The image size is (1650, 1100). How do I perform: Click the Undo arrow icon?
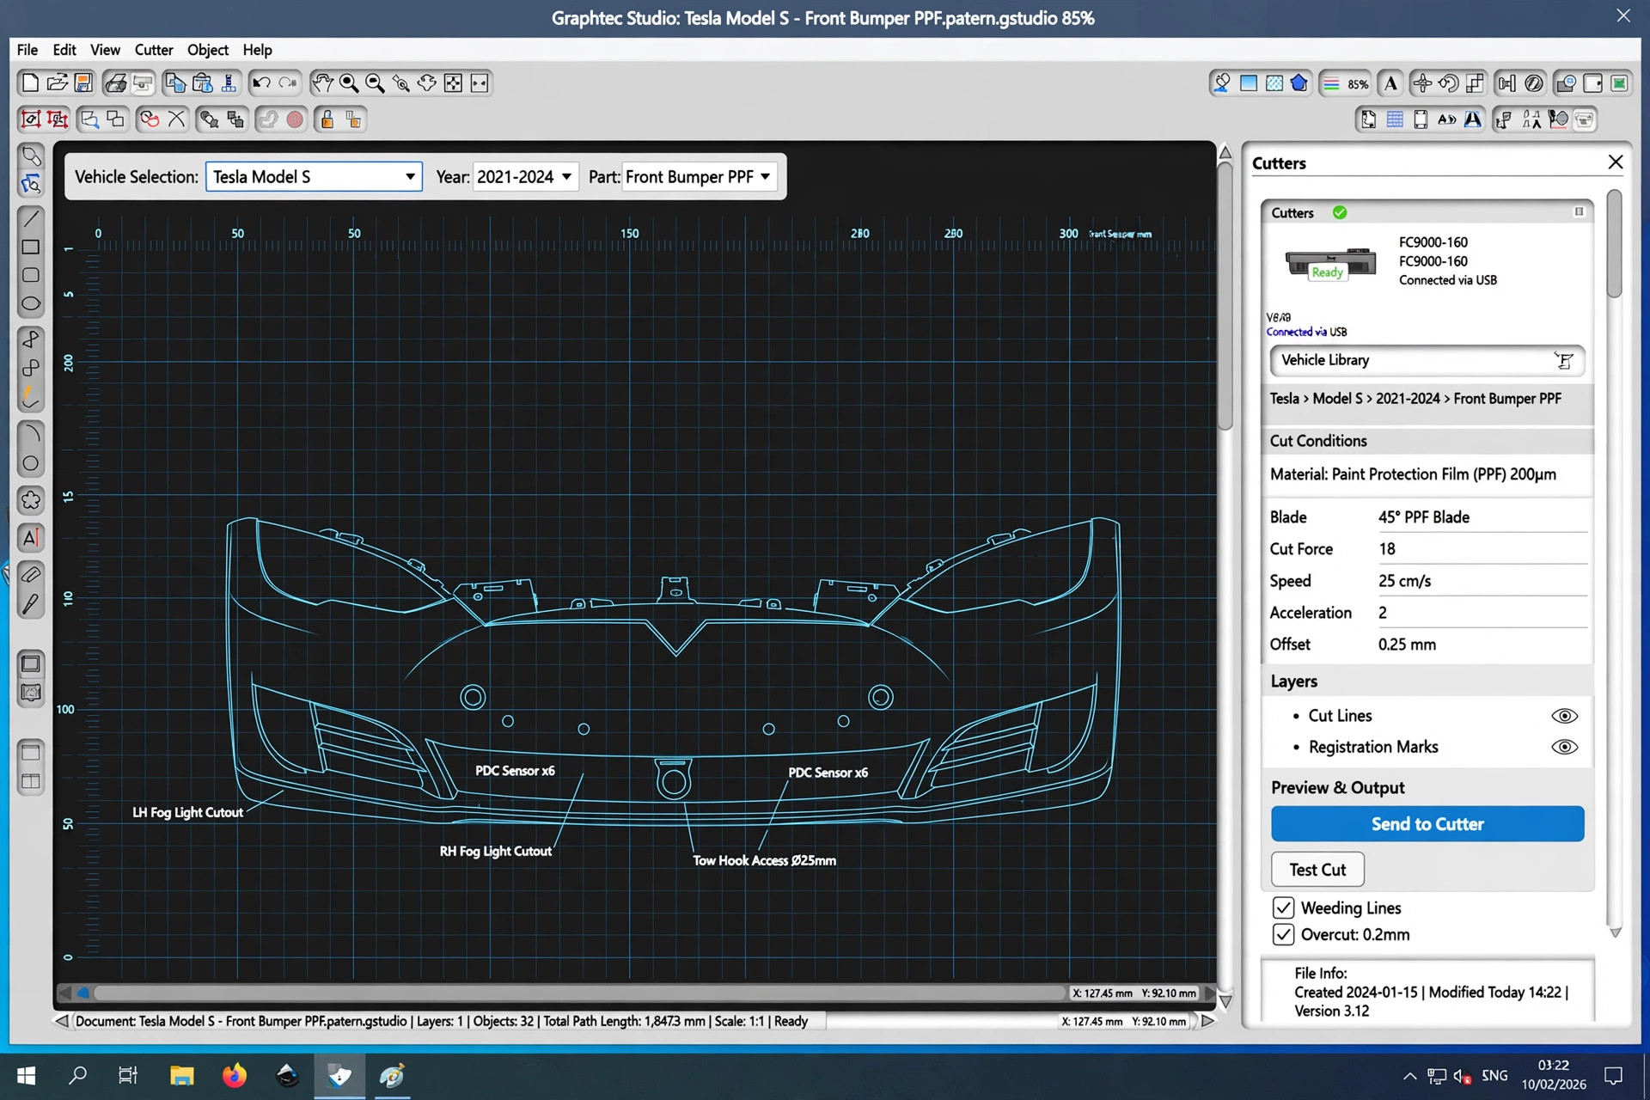point(261,83)
